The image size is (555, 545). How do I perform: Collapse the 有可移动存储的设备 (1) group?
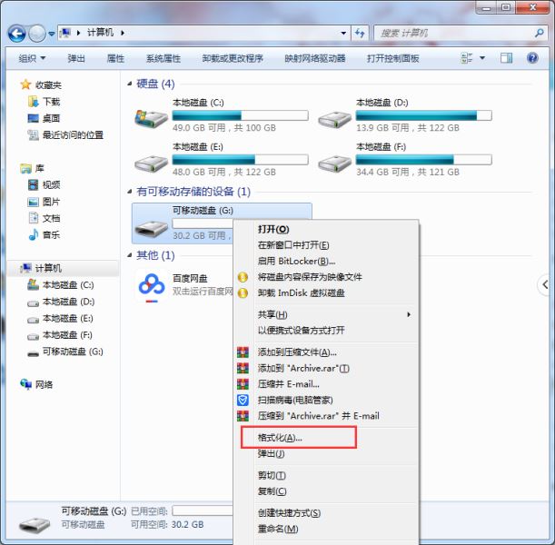pos(130,192)
